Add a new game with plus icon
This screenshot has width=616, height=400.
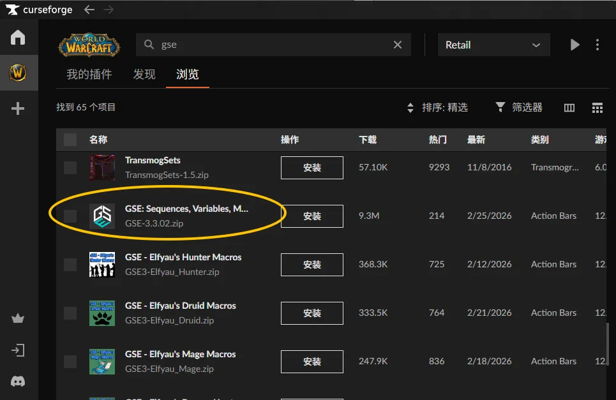(x=18, y=108)
